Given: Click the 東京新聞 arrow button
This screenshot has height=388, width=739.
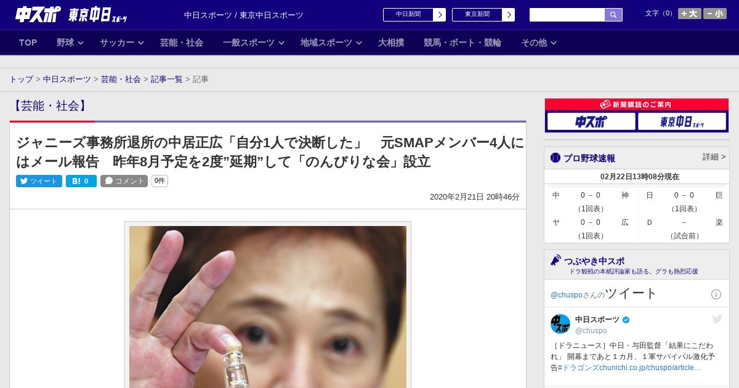Looking at the screenshot, I should tap(509, 15).
